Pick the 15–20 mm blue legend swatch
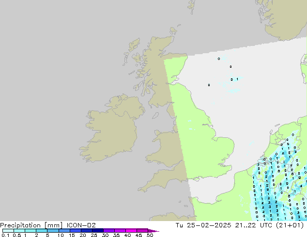The height and width of the screenshot is (237, 307). tap(75, 231)
